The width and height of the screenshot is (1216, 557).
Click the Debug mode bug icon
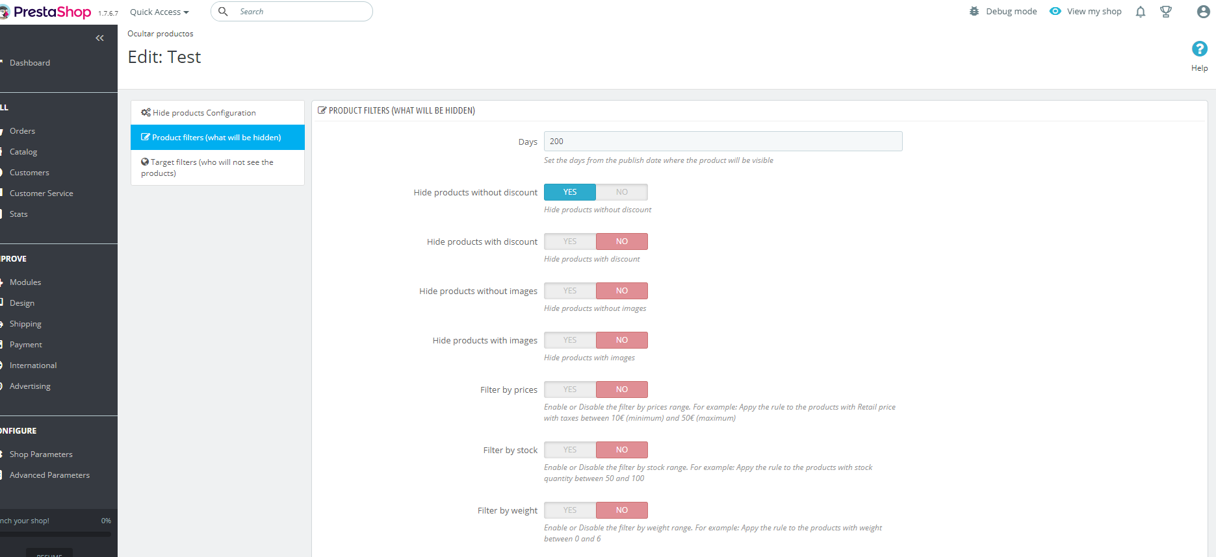click(x=974, y=12)
